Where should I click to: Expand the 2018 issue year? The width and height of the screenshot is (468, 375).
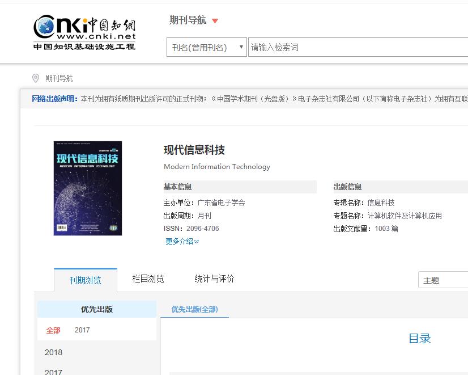(x=54, y=352)
